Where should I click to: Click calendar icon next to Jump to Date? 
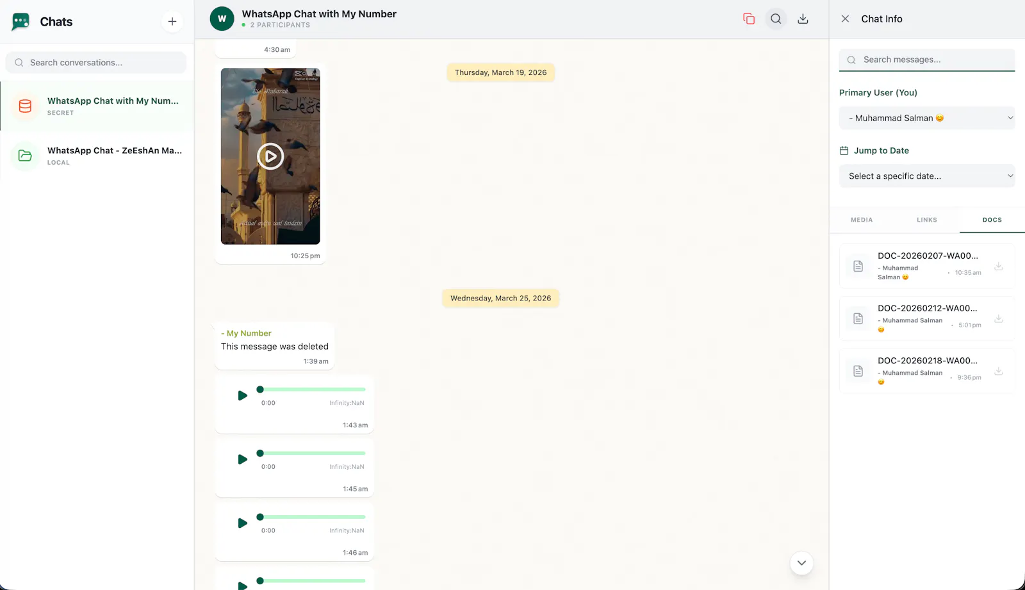coord(844,151)
